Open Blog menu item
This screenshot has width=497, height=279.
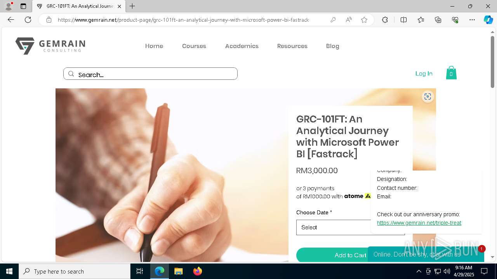(x=333, y=46)
